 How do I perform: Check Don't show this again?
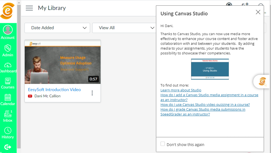pos(163,144)
